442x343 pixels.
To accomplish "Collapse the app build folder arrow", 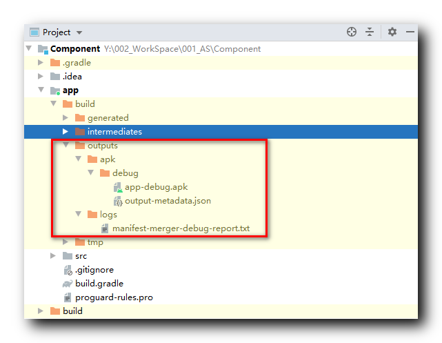I will point(54,104).
